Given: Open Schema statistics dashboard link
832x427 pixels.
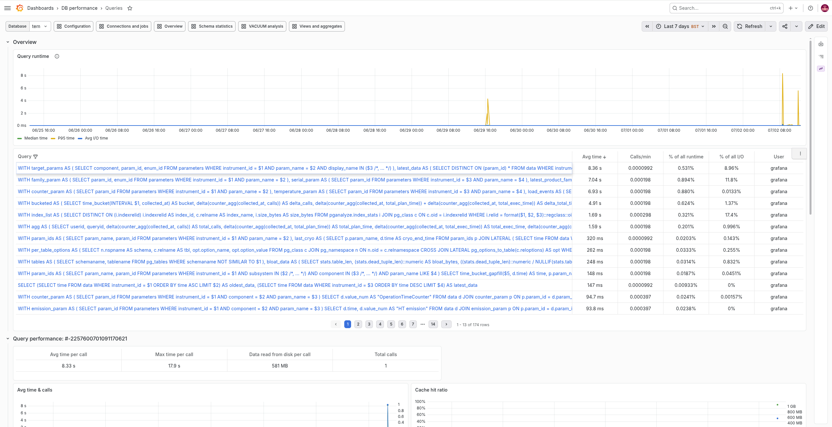Looking at the screenshot, I should click(212, 26).
